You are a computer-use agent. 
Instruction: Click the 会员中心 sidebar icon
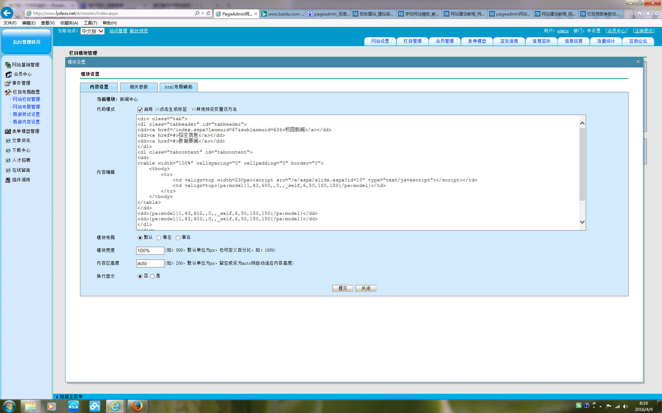tap(9, 74)
